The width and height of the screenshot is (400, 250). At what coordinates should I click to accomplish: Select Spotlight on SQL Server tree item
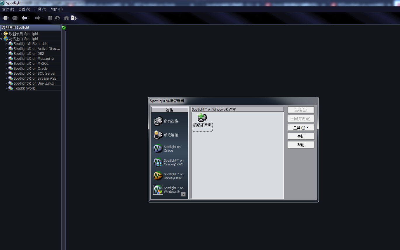pyautogui.click(x=34, y=74)
